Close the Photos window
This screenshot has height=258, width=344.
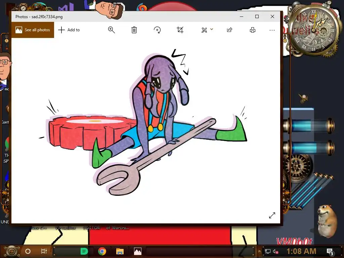pos(272,16)
